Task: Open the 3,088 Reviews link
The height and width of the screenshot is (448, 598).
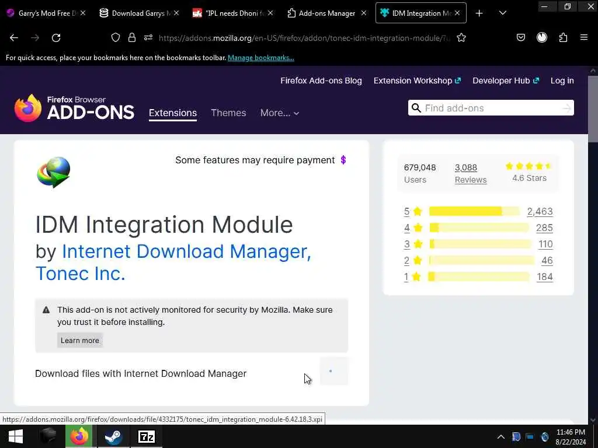Action: tap(470, 174)
